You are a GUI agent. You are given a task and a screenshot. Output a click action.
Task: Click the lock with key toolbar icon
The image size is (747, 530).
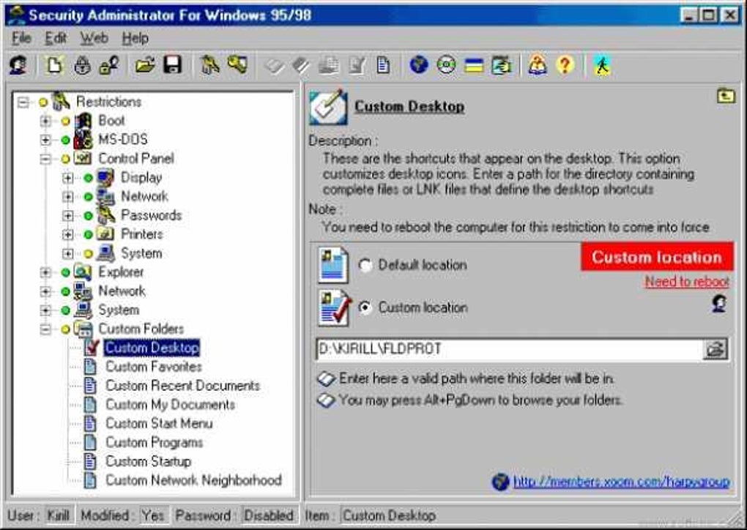click(108, 65)
